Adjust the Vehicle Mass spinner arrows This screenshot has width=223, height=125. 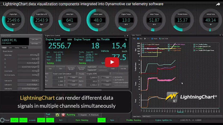(39, 55)
